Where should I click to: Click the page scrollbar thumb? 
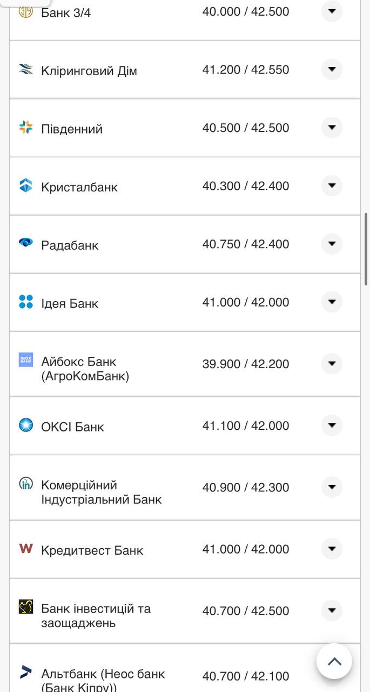coord(366,249)
